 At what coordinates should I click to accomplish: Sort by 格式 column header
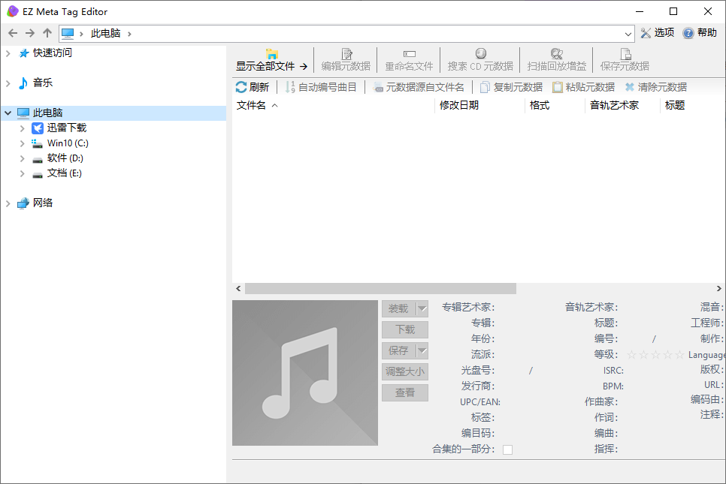point(555,105)
